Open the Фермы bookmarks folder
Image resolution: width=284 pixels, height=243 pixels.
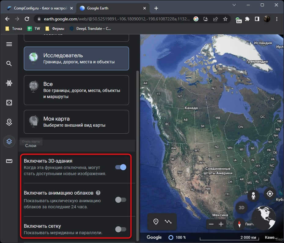pos(55,29)
